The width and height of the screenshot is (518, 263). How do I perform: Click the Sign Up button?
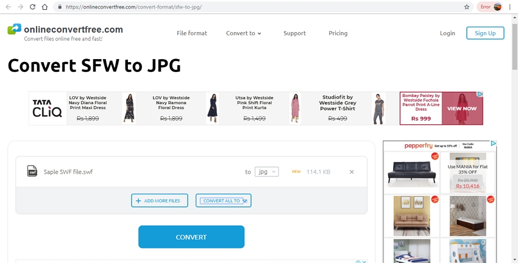pos(485,33)
